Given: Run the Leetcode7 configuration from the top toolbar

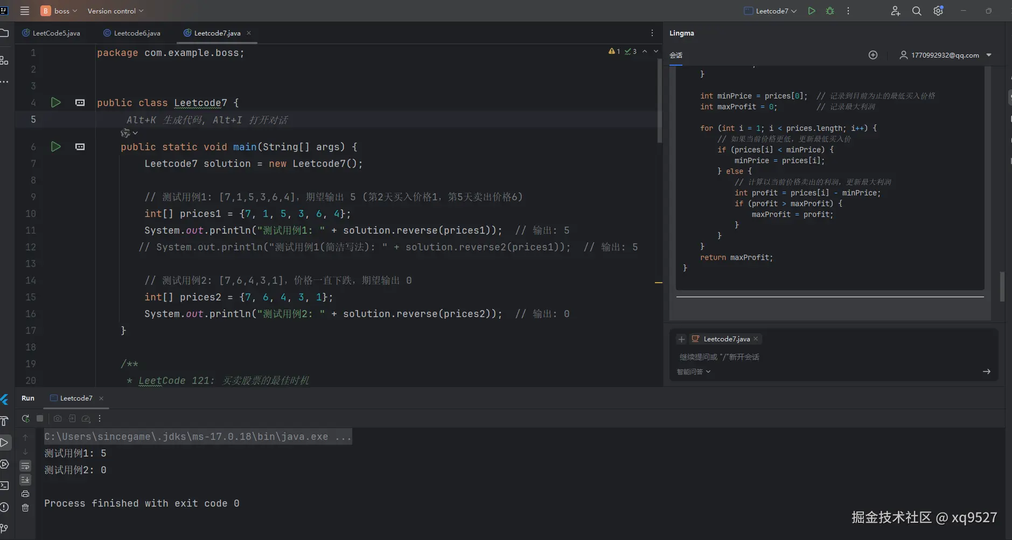Looking at the screenshot, I should [811, 11].
